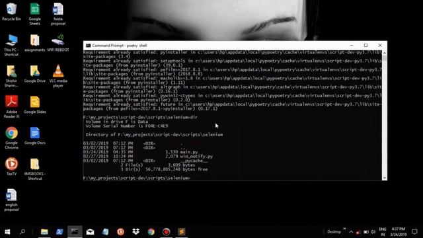Open the notepad-style taskbar icon
The width and height of the screenshot is (423, 238).
click(x=105, y=231)
